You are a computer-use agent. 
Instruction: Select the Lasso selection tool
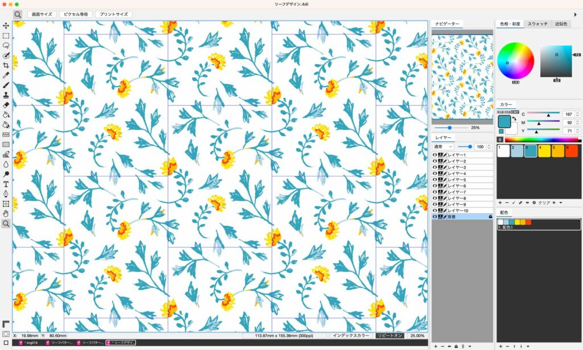point(6,46)
